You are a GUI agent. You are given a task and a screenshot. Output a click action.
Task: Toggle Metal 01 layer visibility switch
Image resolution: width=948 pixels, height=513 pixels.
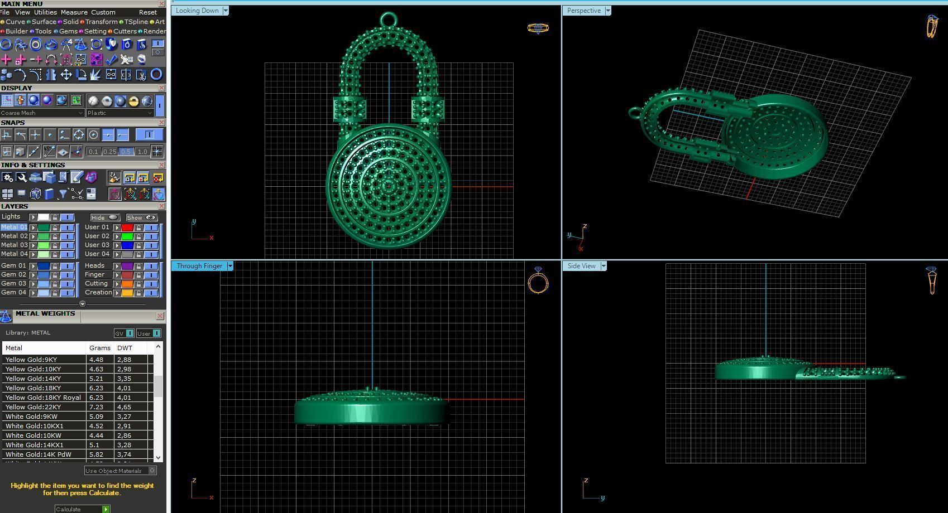click(x=67, y=228)
